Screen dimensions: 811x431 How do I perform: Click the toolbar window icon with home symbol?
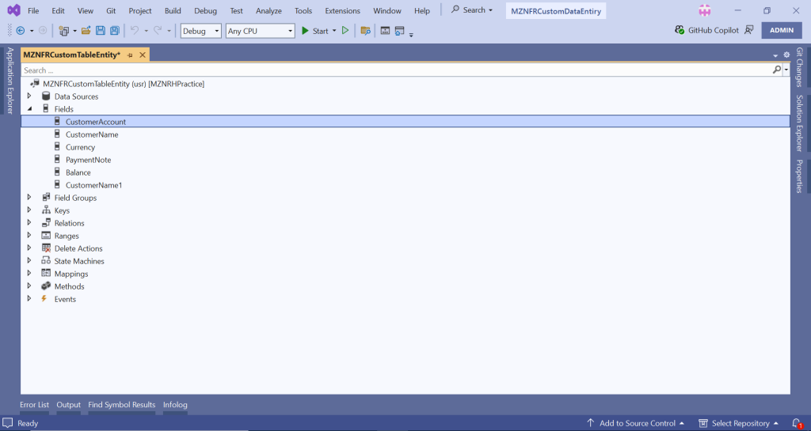click(x=399, y=31)
